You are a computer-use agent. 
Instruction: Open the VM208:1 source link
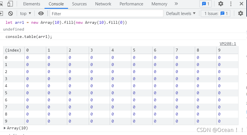coord(228,44)
